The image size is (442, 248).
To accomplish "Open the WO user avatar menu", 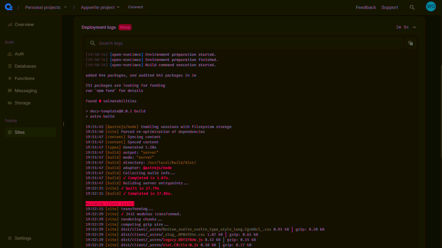I will click(431, 6).
